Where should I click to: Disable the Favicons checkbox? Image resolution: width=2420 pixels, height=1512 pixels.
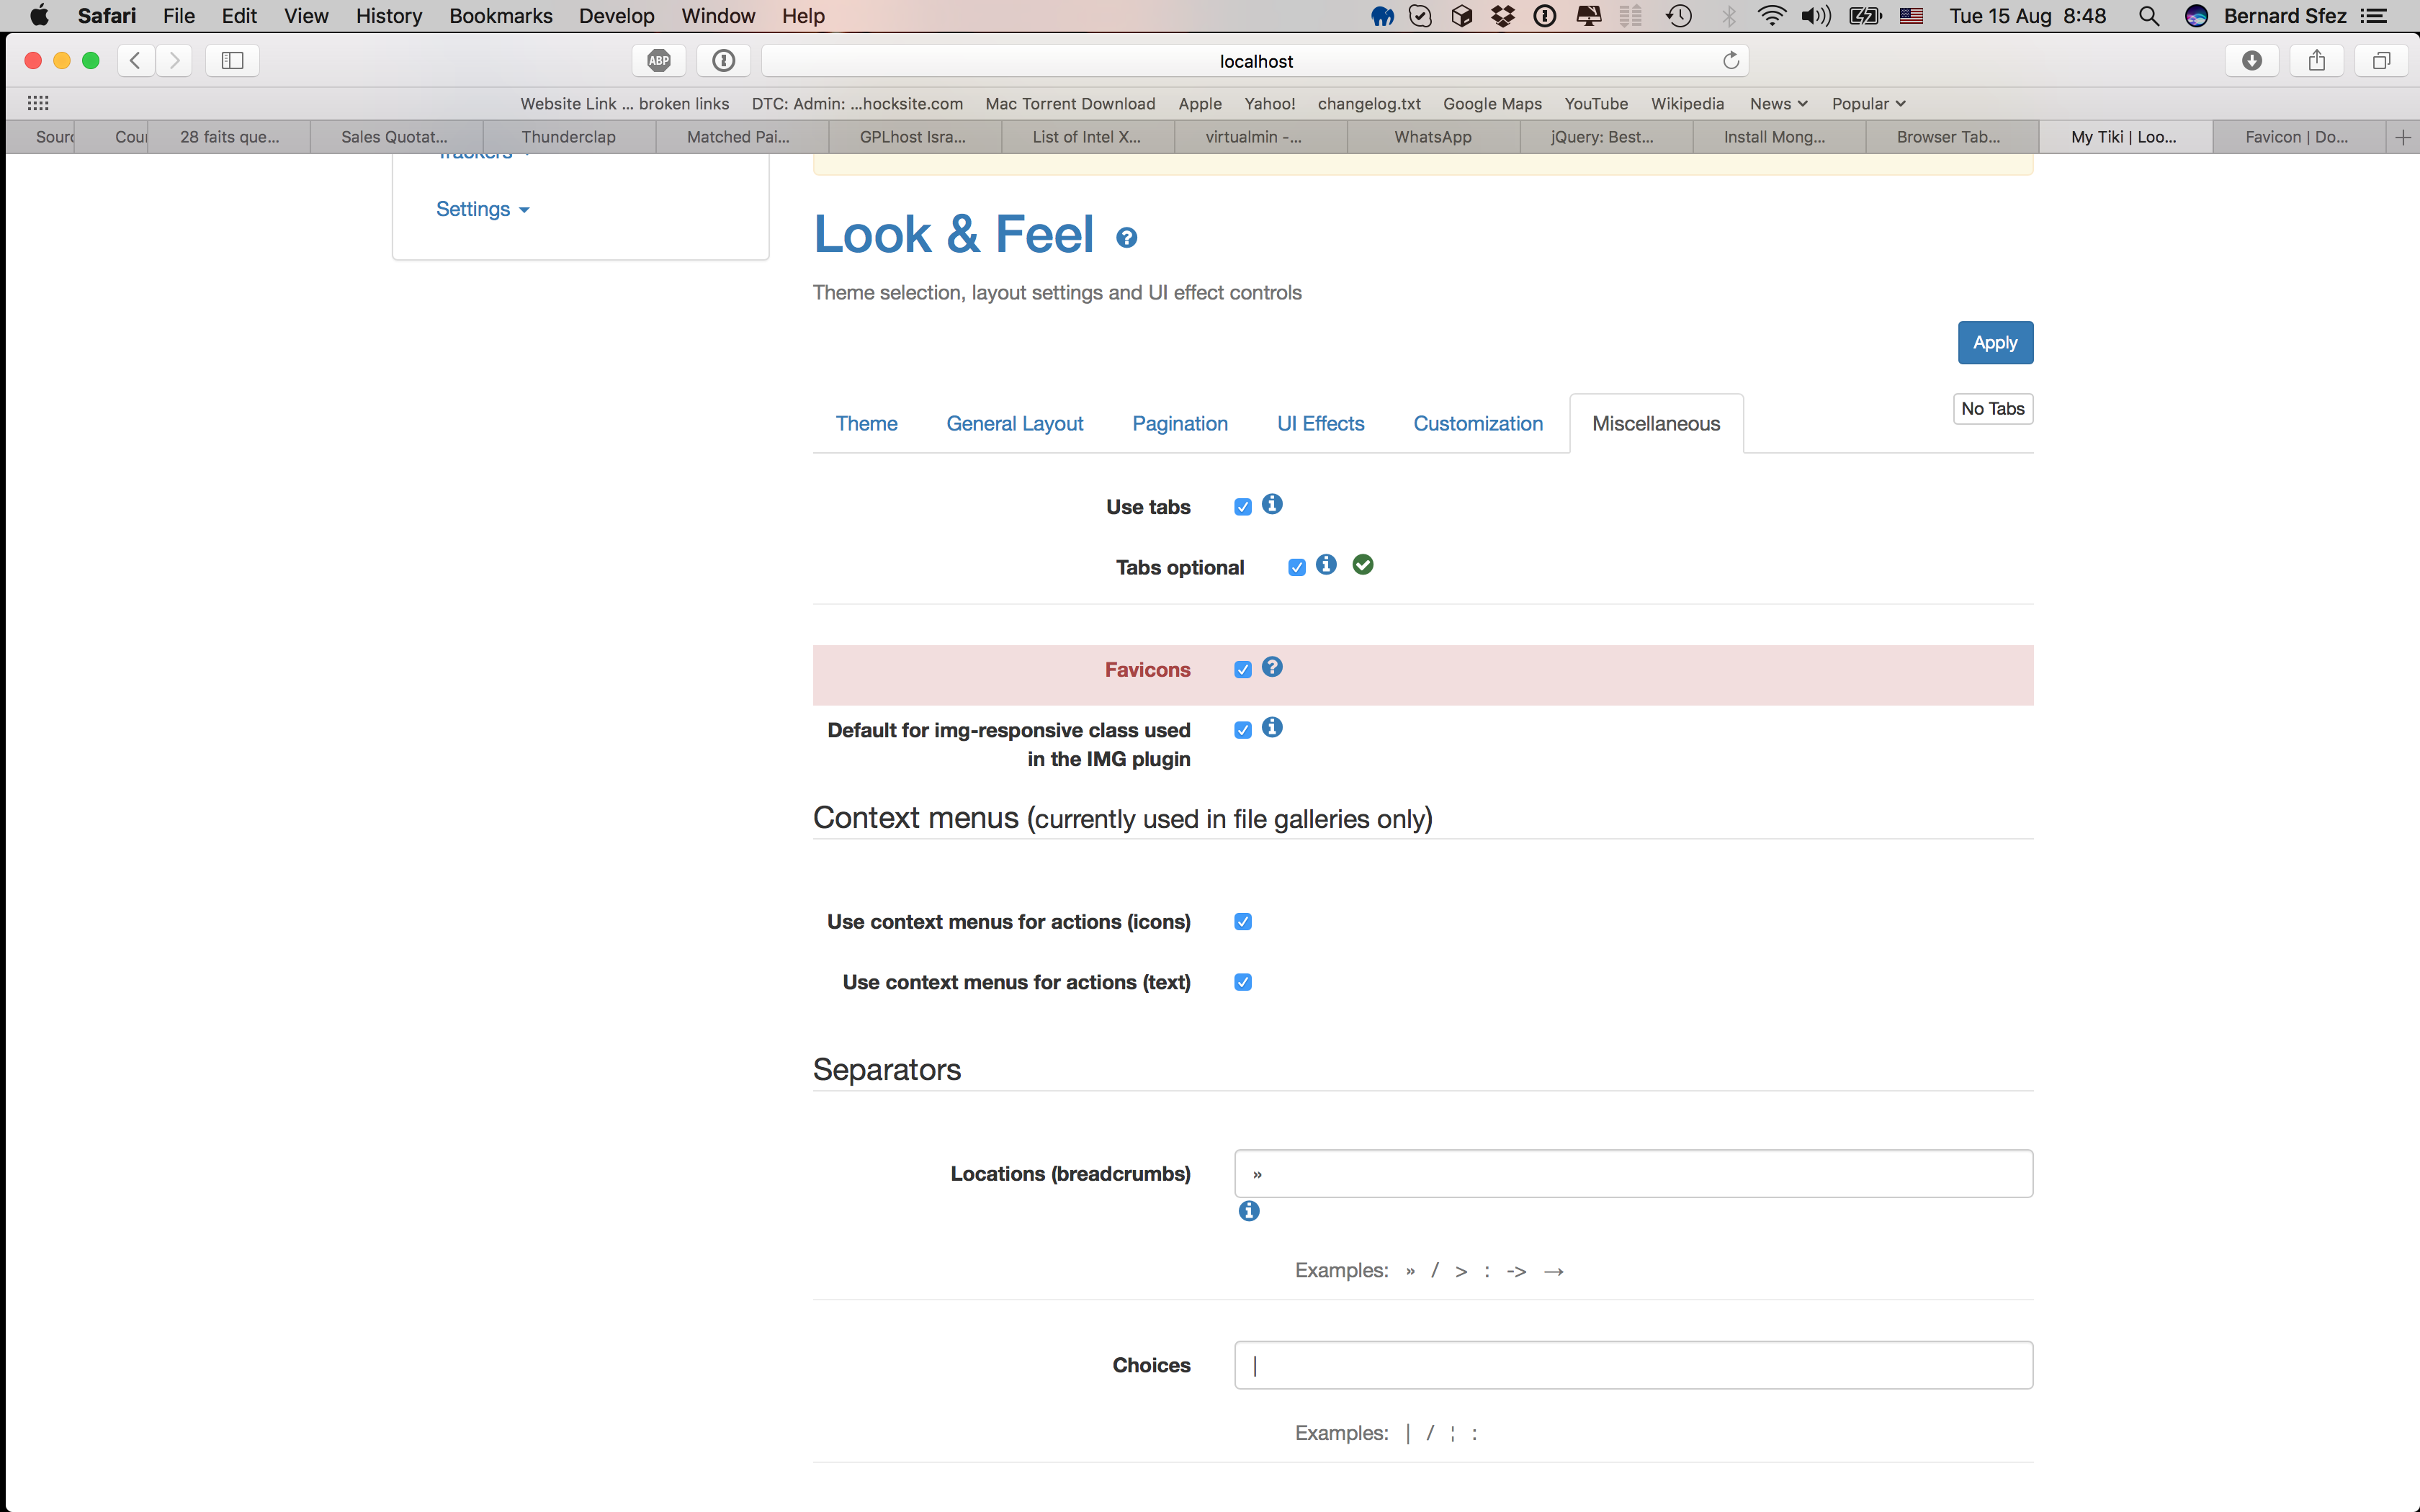[1243, 670]
